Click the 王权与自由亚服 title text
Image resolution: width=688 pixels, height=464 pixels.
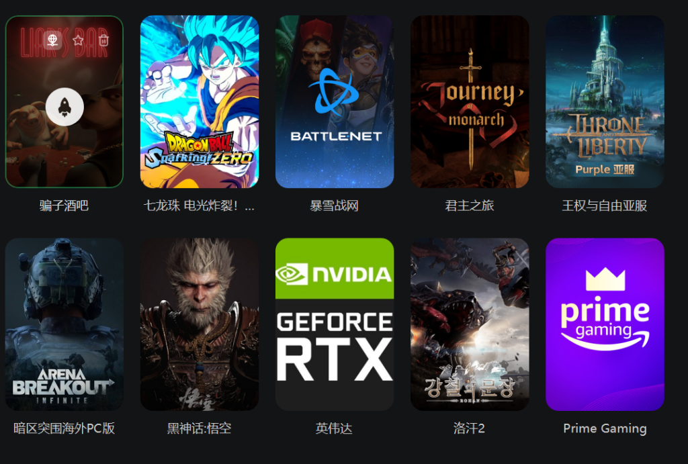click(x=605, y=205)
